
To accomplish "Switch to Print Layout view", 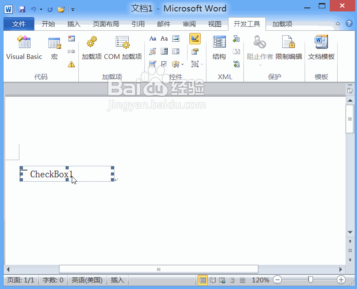I will (x=202, y=280).
